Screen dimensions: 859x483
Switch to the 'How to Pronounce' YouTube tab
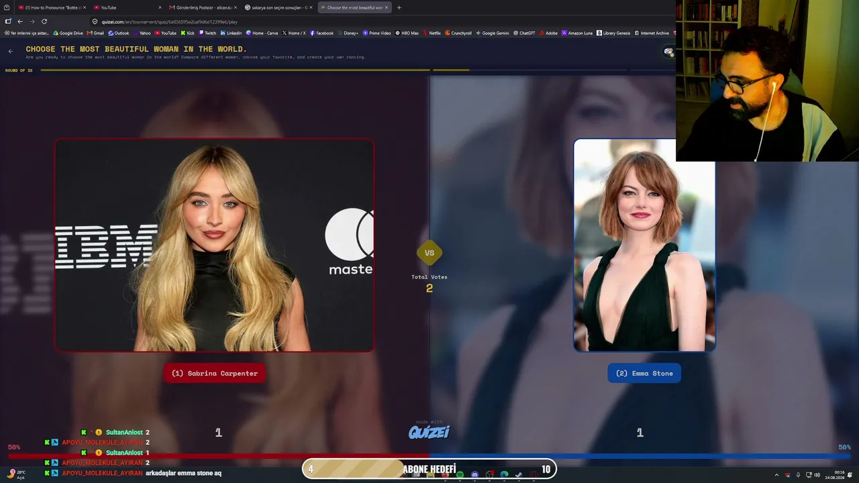(52, 7)
